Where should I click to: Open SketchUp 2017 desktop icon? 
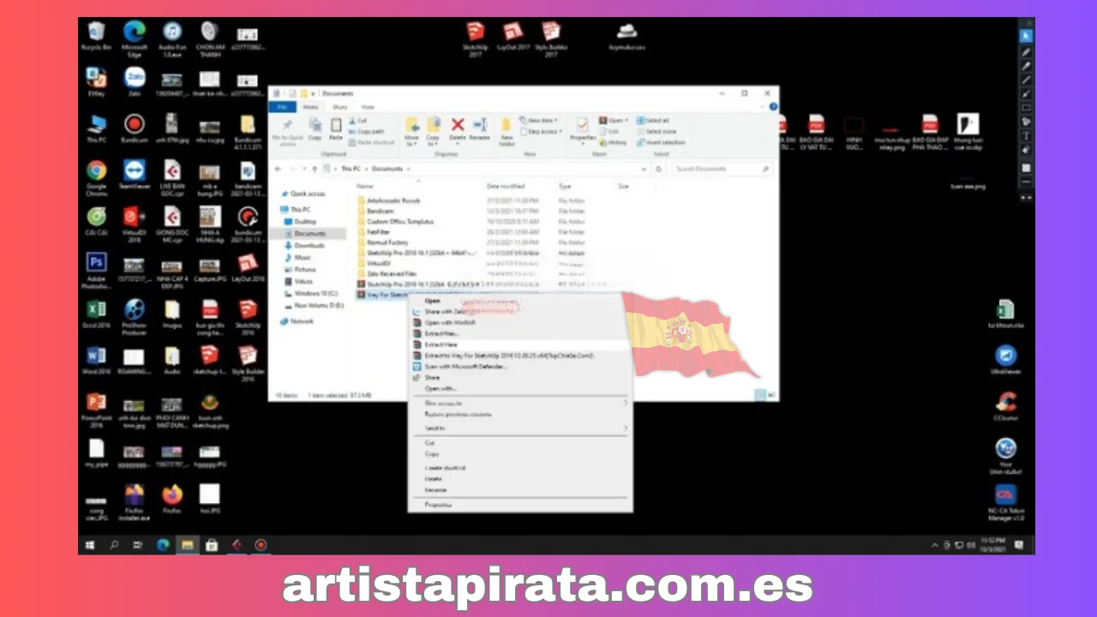coord(475,39)
